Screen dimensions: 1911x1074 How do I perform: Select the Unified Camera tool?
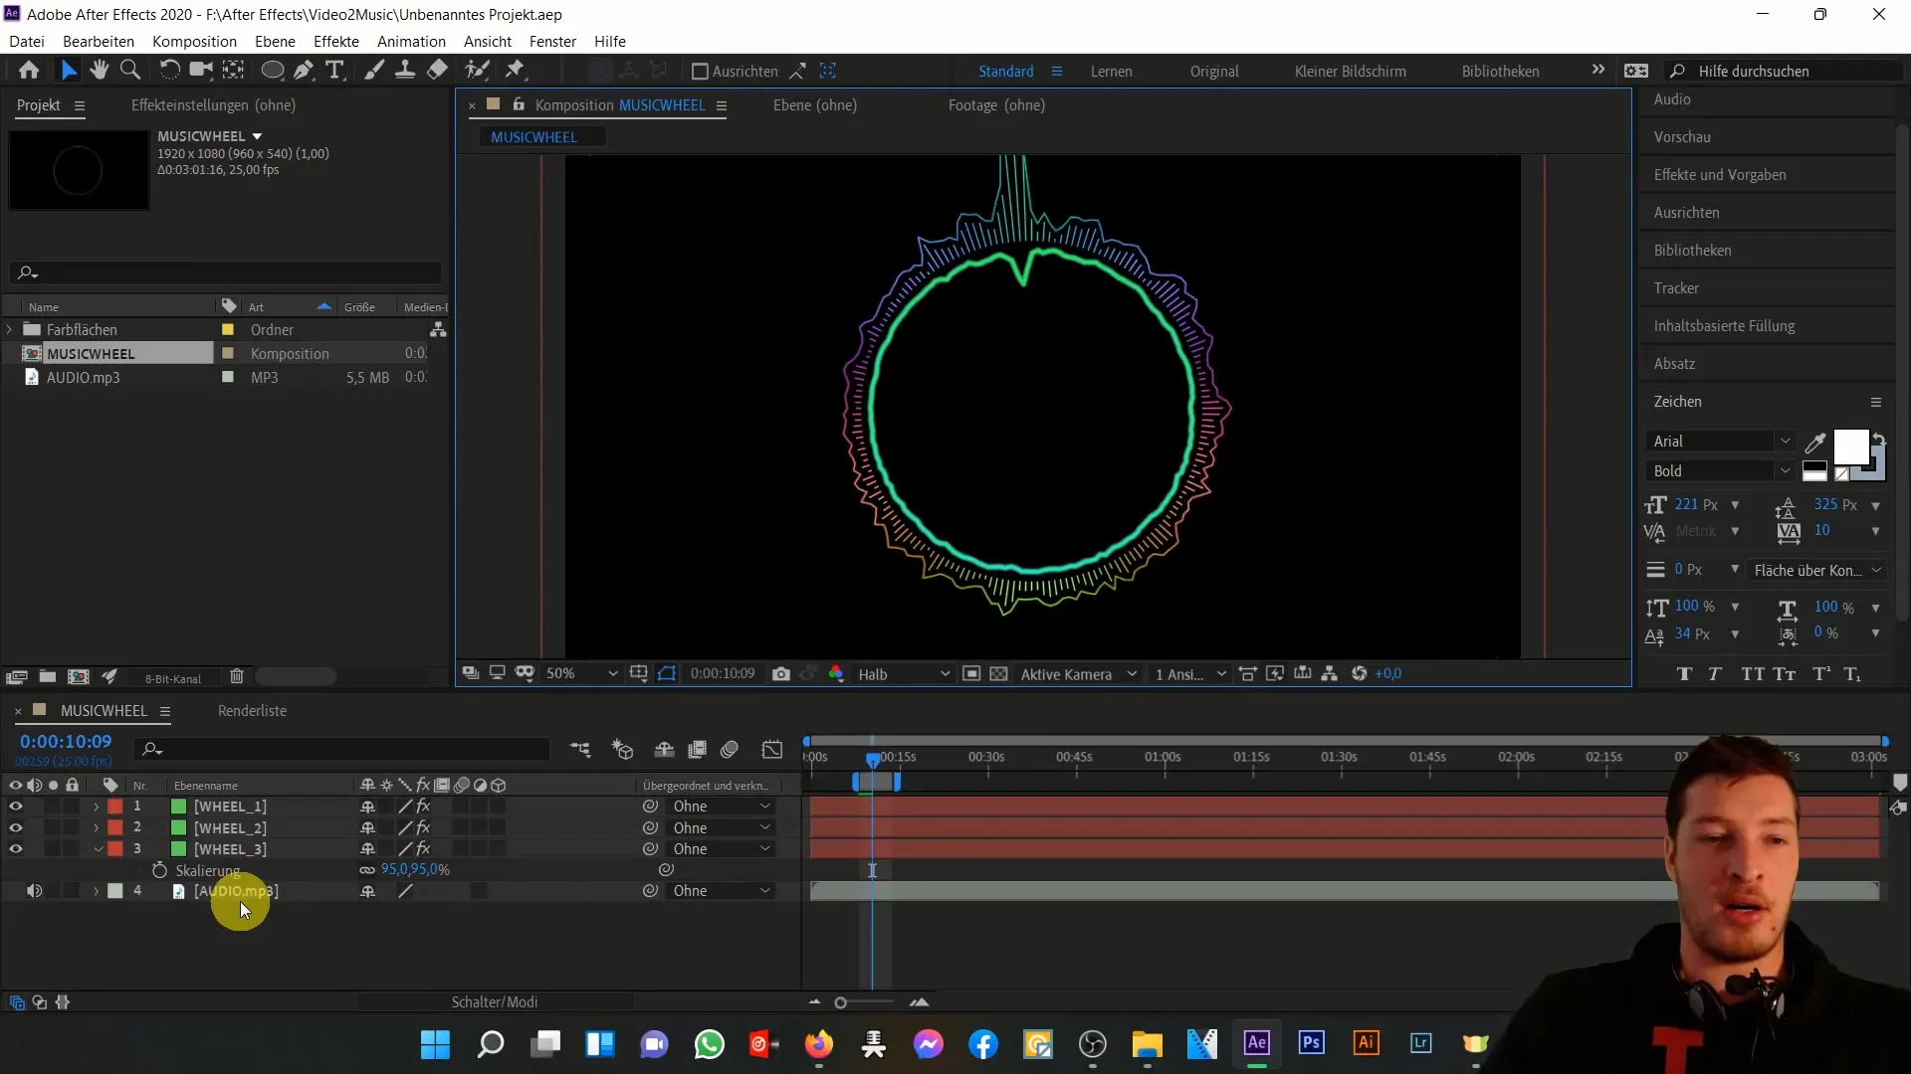pyautogui.click(x=202, y=71)
